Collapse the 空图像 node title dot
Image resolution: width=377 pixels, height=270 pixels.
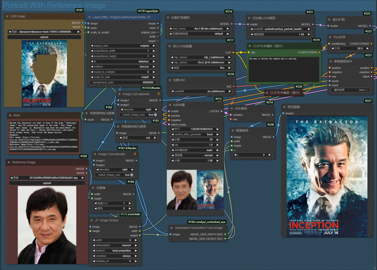[x=93, y=188]
